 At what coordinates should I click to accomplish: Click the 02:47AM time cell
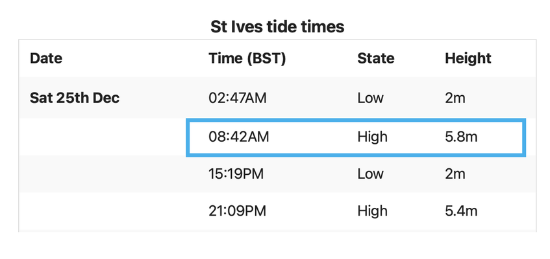238,98
